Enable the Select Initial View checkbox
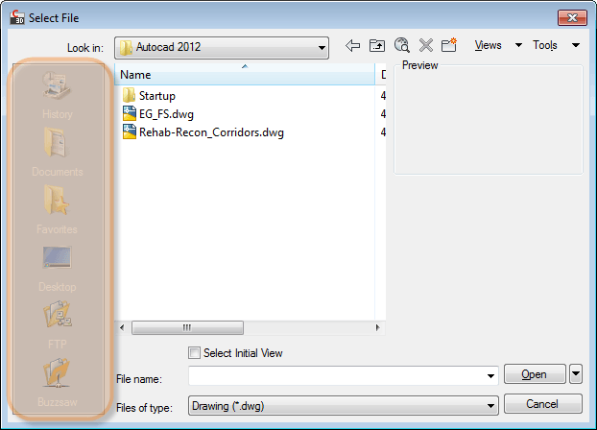Image resolution: width=597 pixels, height=430 pixels. (x=194, y=352)
